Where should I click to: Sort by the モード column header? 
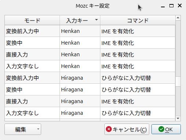[x=32, y=20]
